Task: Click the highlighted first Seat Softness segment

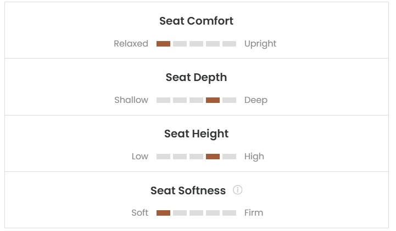Action: coord(163,213)
